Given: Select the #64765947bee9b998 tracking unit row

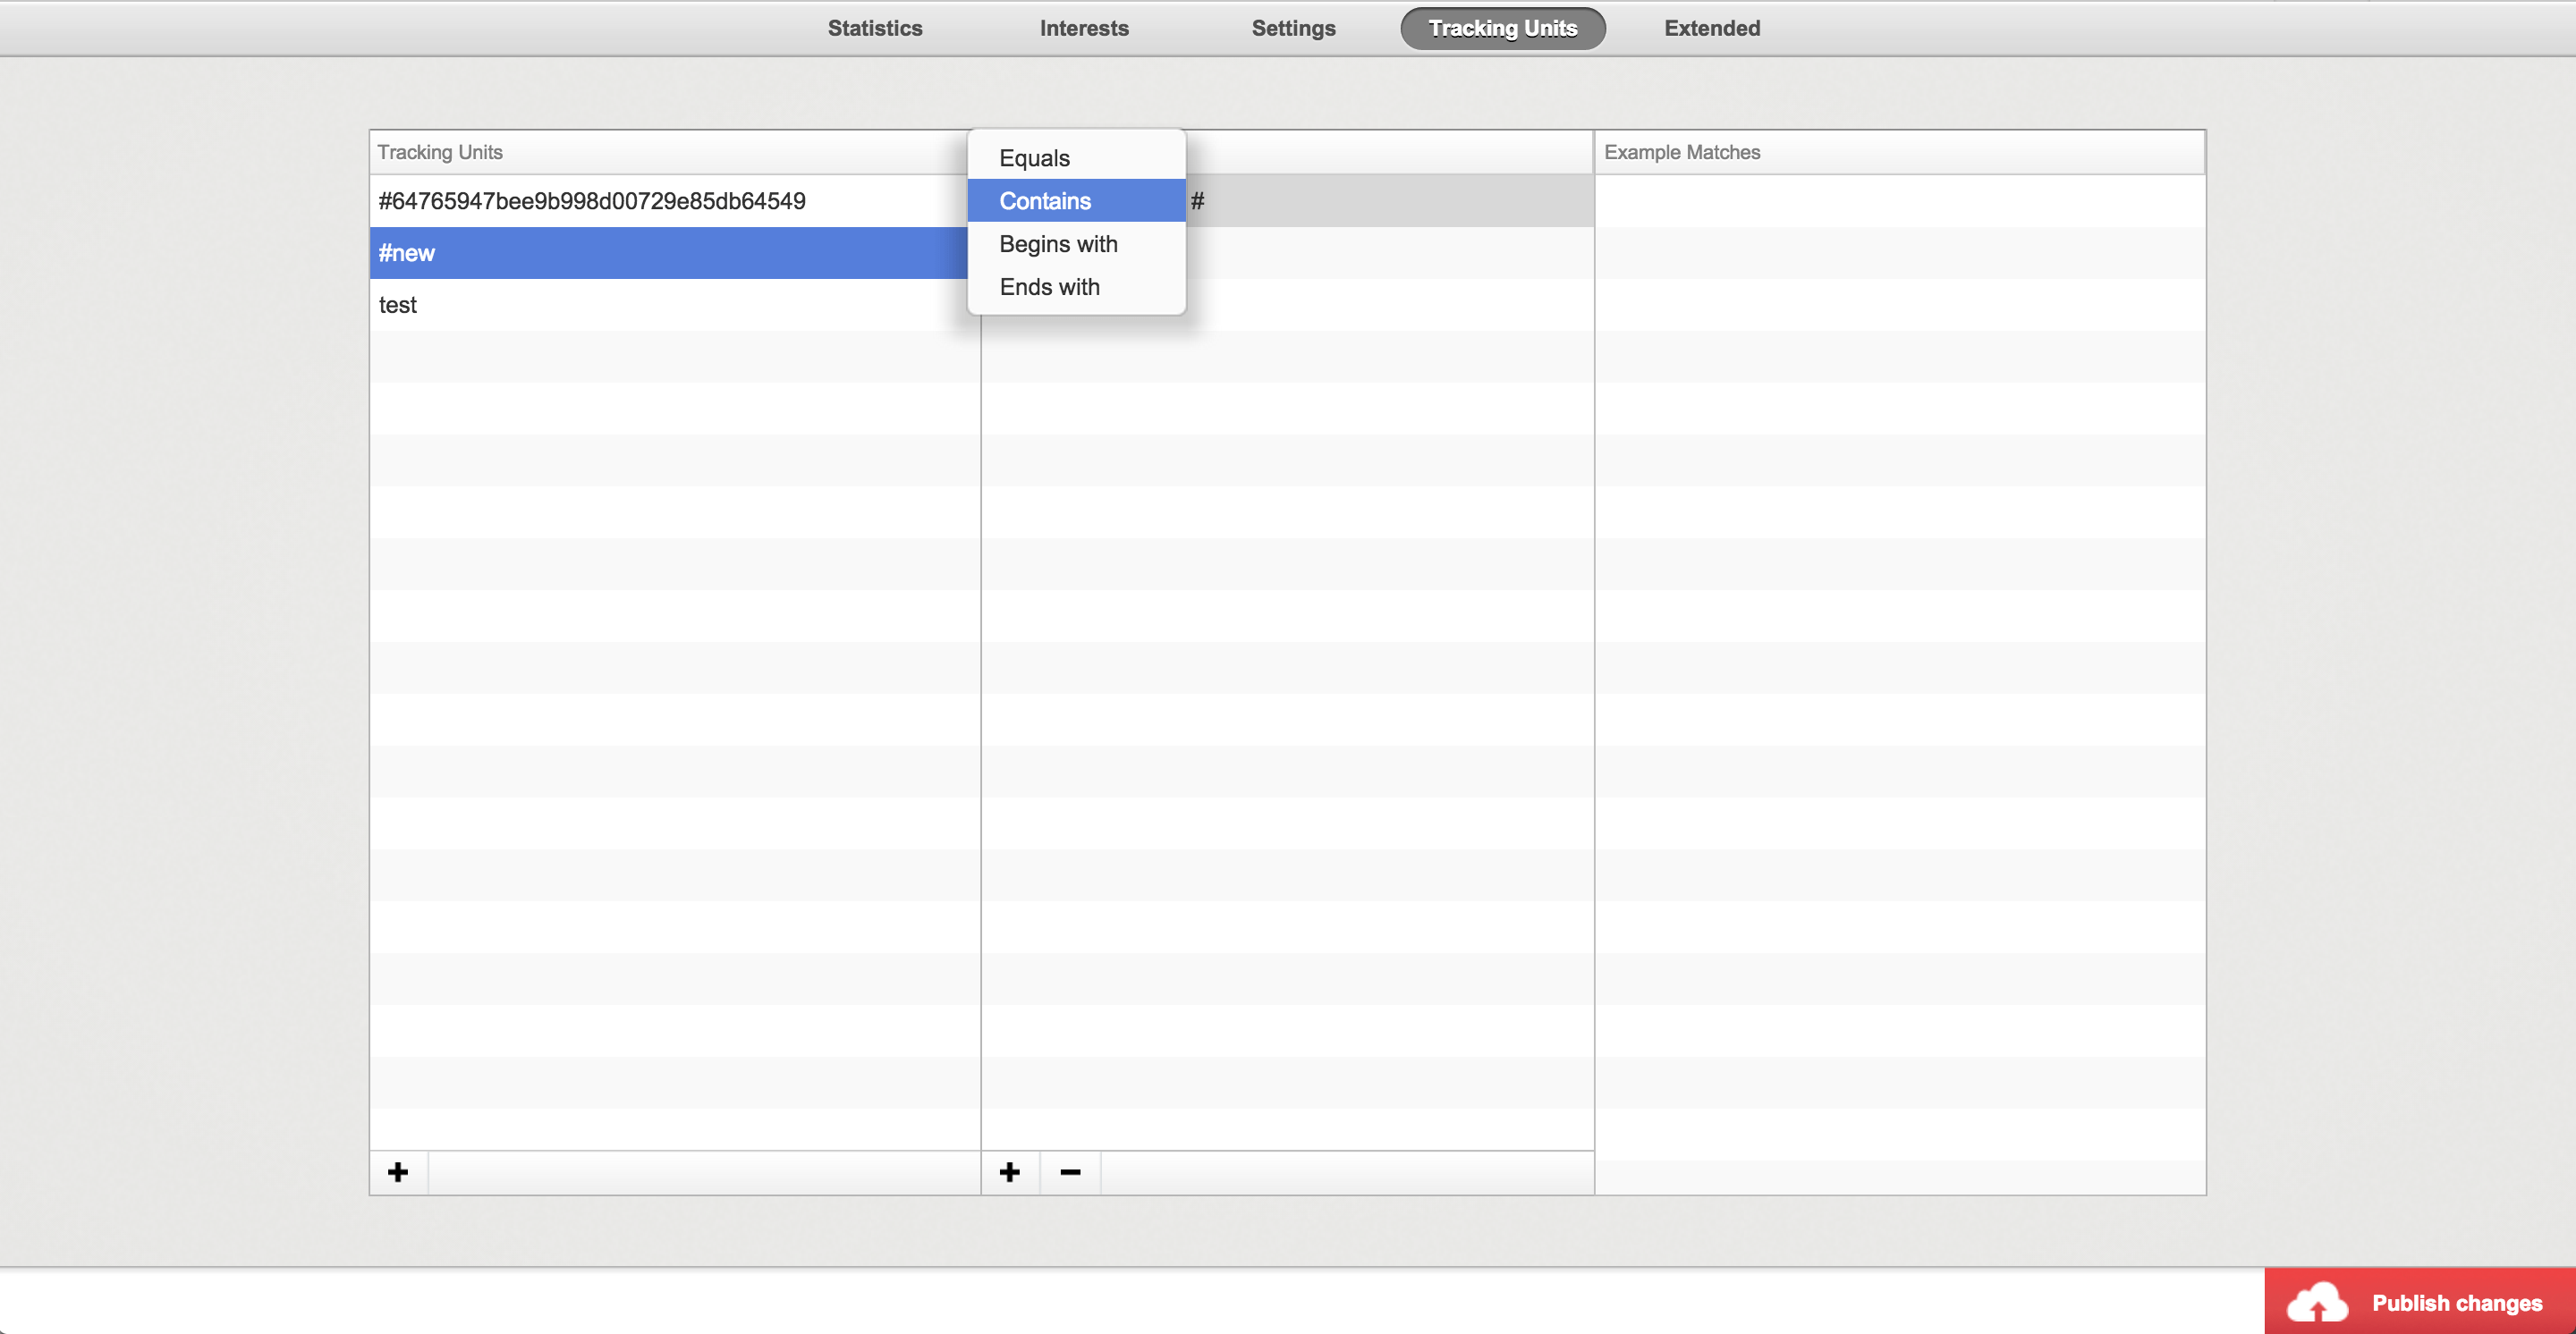Looking at the screenshot, I should tap(592, 201).
